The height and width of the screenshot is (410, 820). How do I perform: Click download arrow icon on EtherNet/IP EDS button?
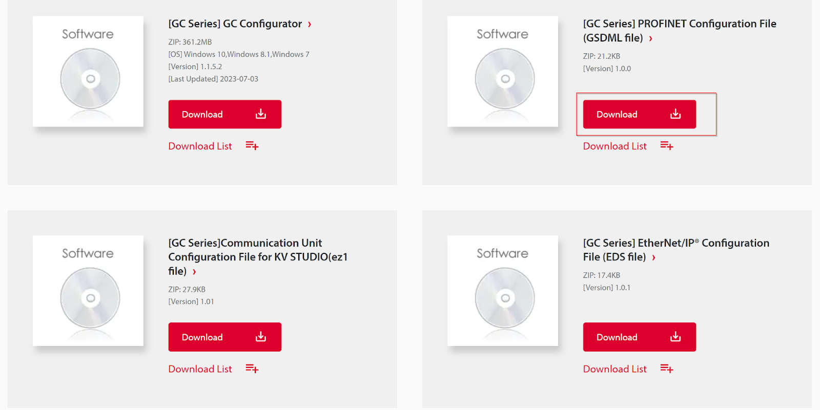coord(675,336)
